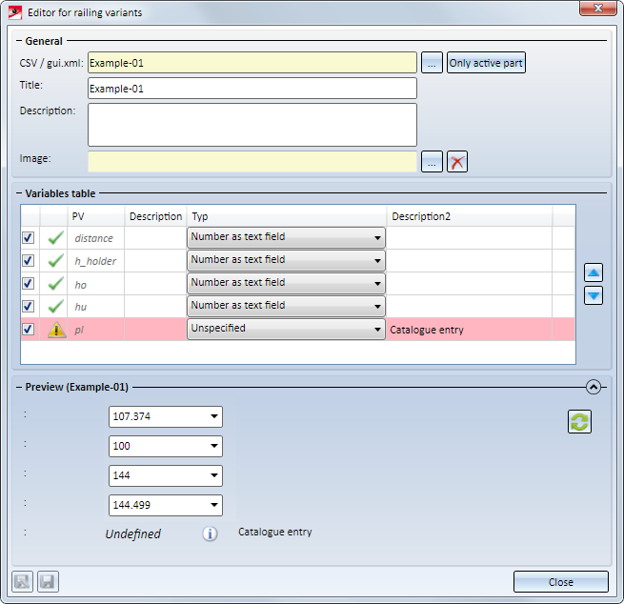Click Catalogue entry cell in pl row
This screenshot has width=624, height=604.
(470, 330)
